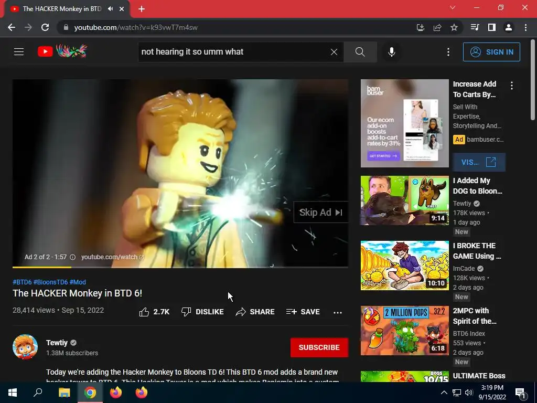Open the Windows notification center
537x403 pixels.
pyautogui.click(x=520, y=393)
